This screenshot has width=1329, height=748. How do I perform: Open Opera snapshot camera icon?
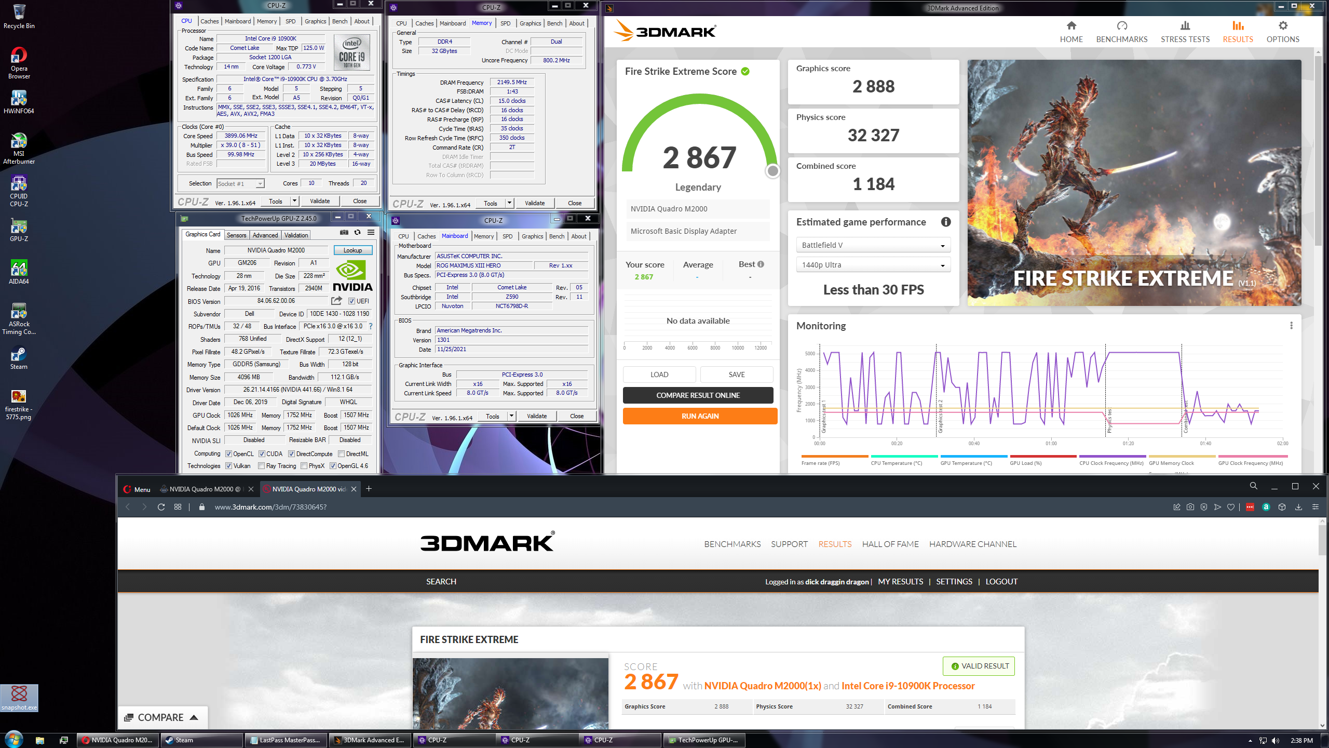1190,507
